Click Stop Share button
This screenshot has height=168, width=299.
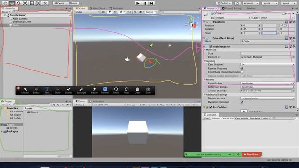tap(251, 154)
